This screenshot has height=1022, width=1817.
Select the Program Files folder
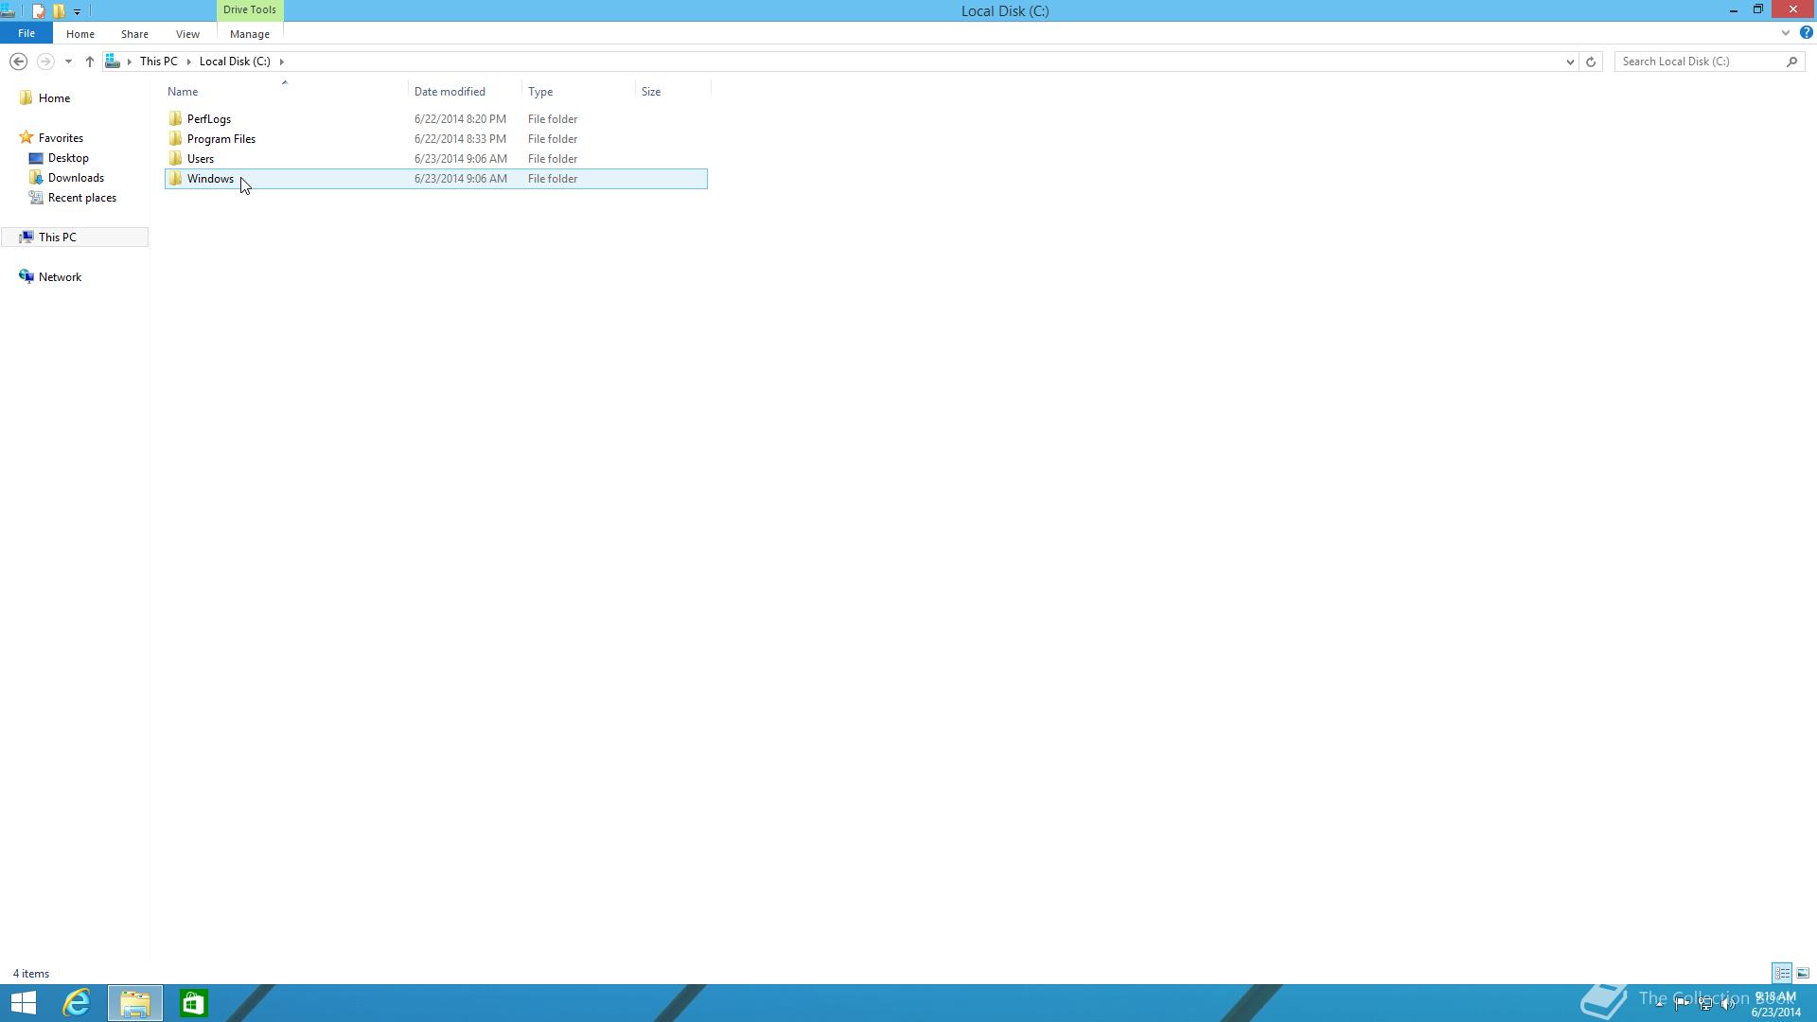coord(435,139)
